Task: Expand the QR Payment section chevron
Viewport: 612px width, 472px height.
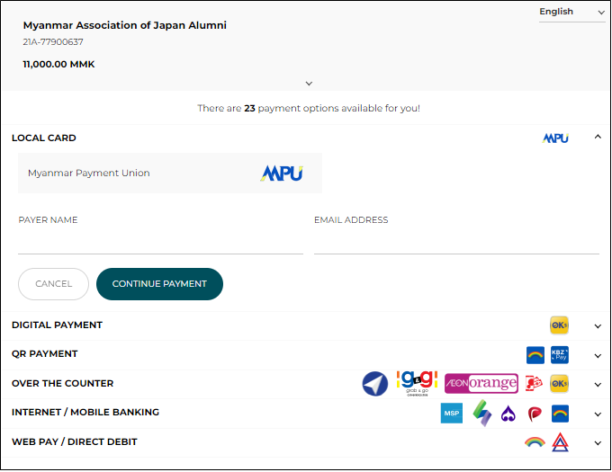Action: click(x=598, y=356)
